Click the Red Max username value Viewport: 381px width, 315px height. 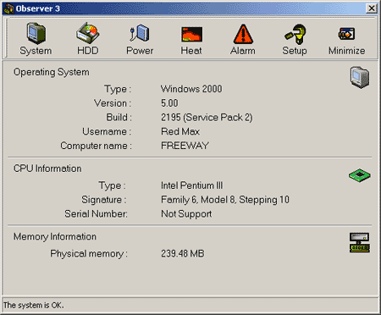tap(180, 131)
